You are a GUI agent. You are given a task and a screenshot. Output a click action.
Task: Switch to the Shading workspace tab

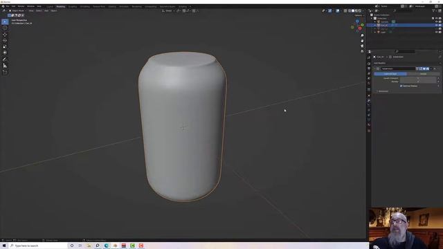tap(112, 6)
